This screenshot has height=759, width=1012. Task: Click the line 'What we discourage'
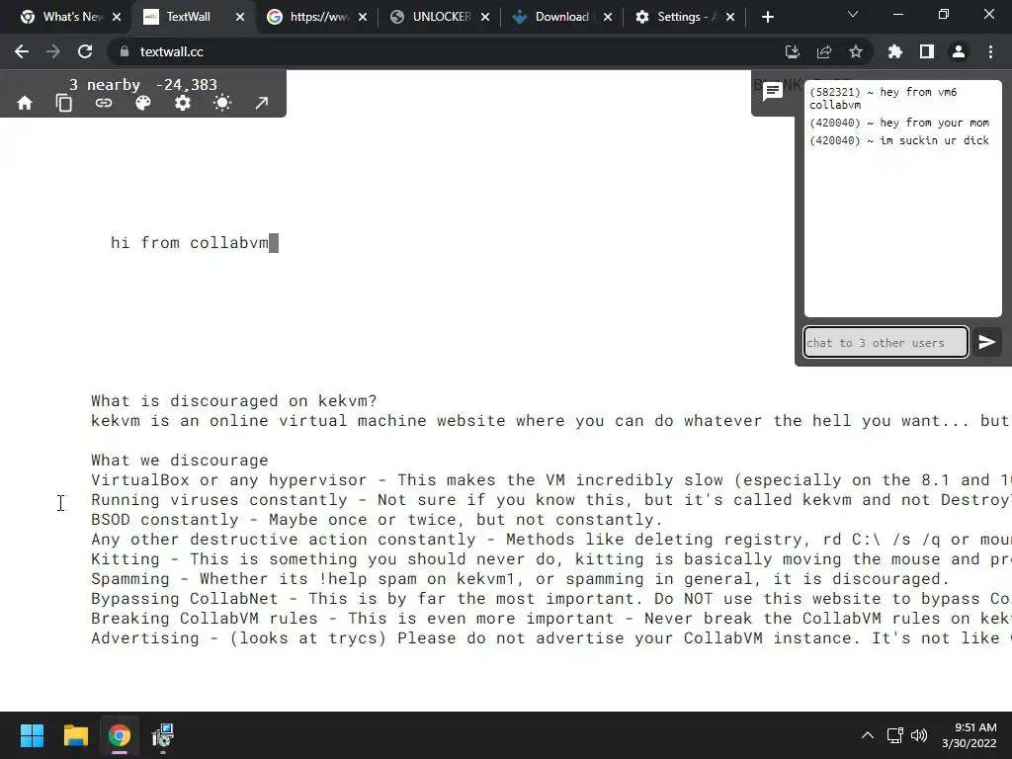tap(180, 461)
